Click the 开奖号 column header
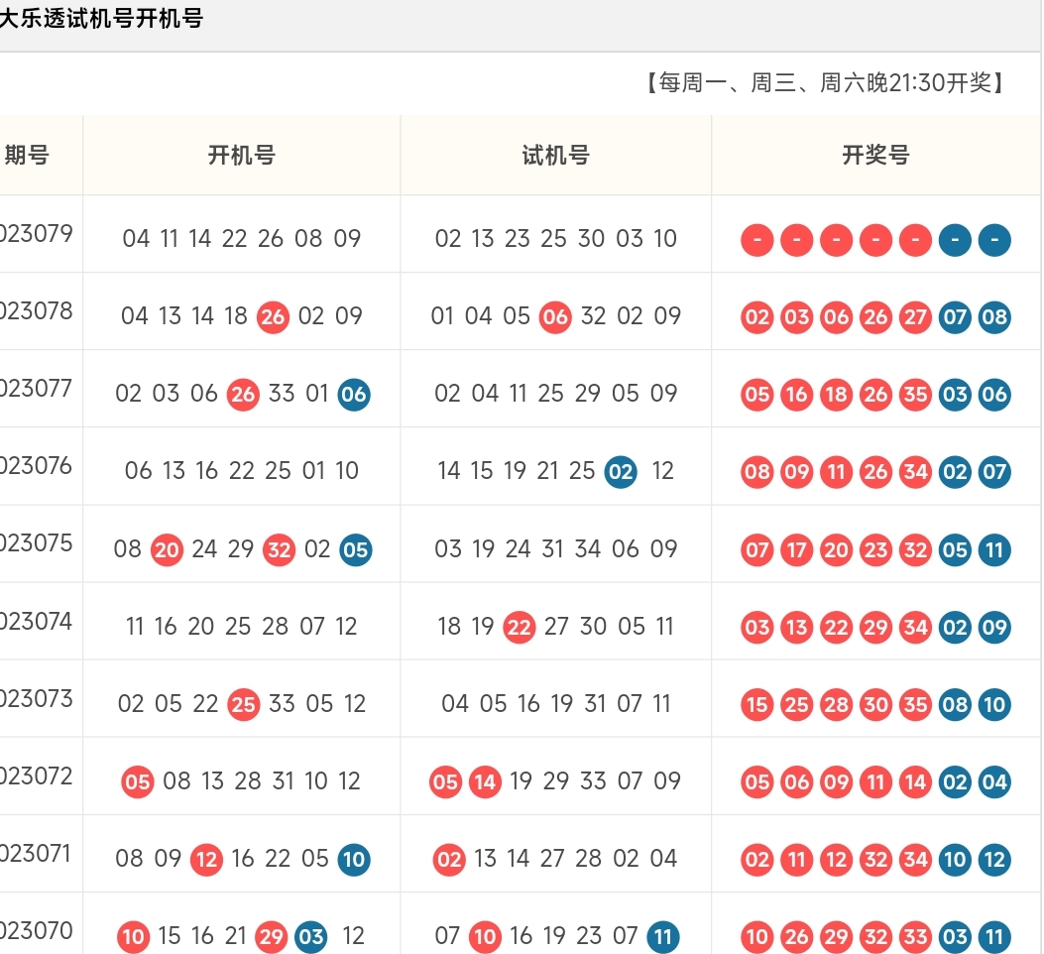This screenshot has width=1044, height=954. (x=876, y=156)
